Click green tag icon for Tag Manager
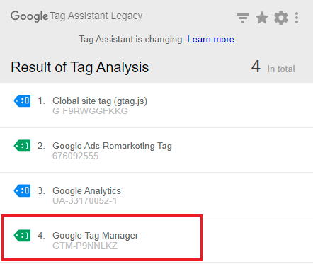 [22, 236]
